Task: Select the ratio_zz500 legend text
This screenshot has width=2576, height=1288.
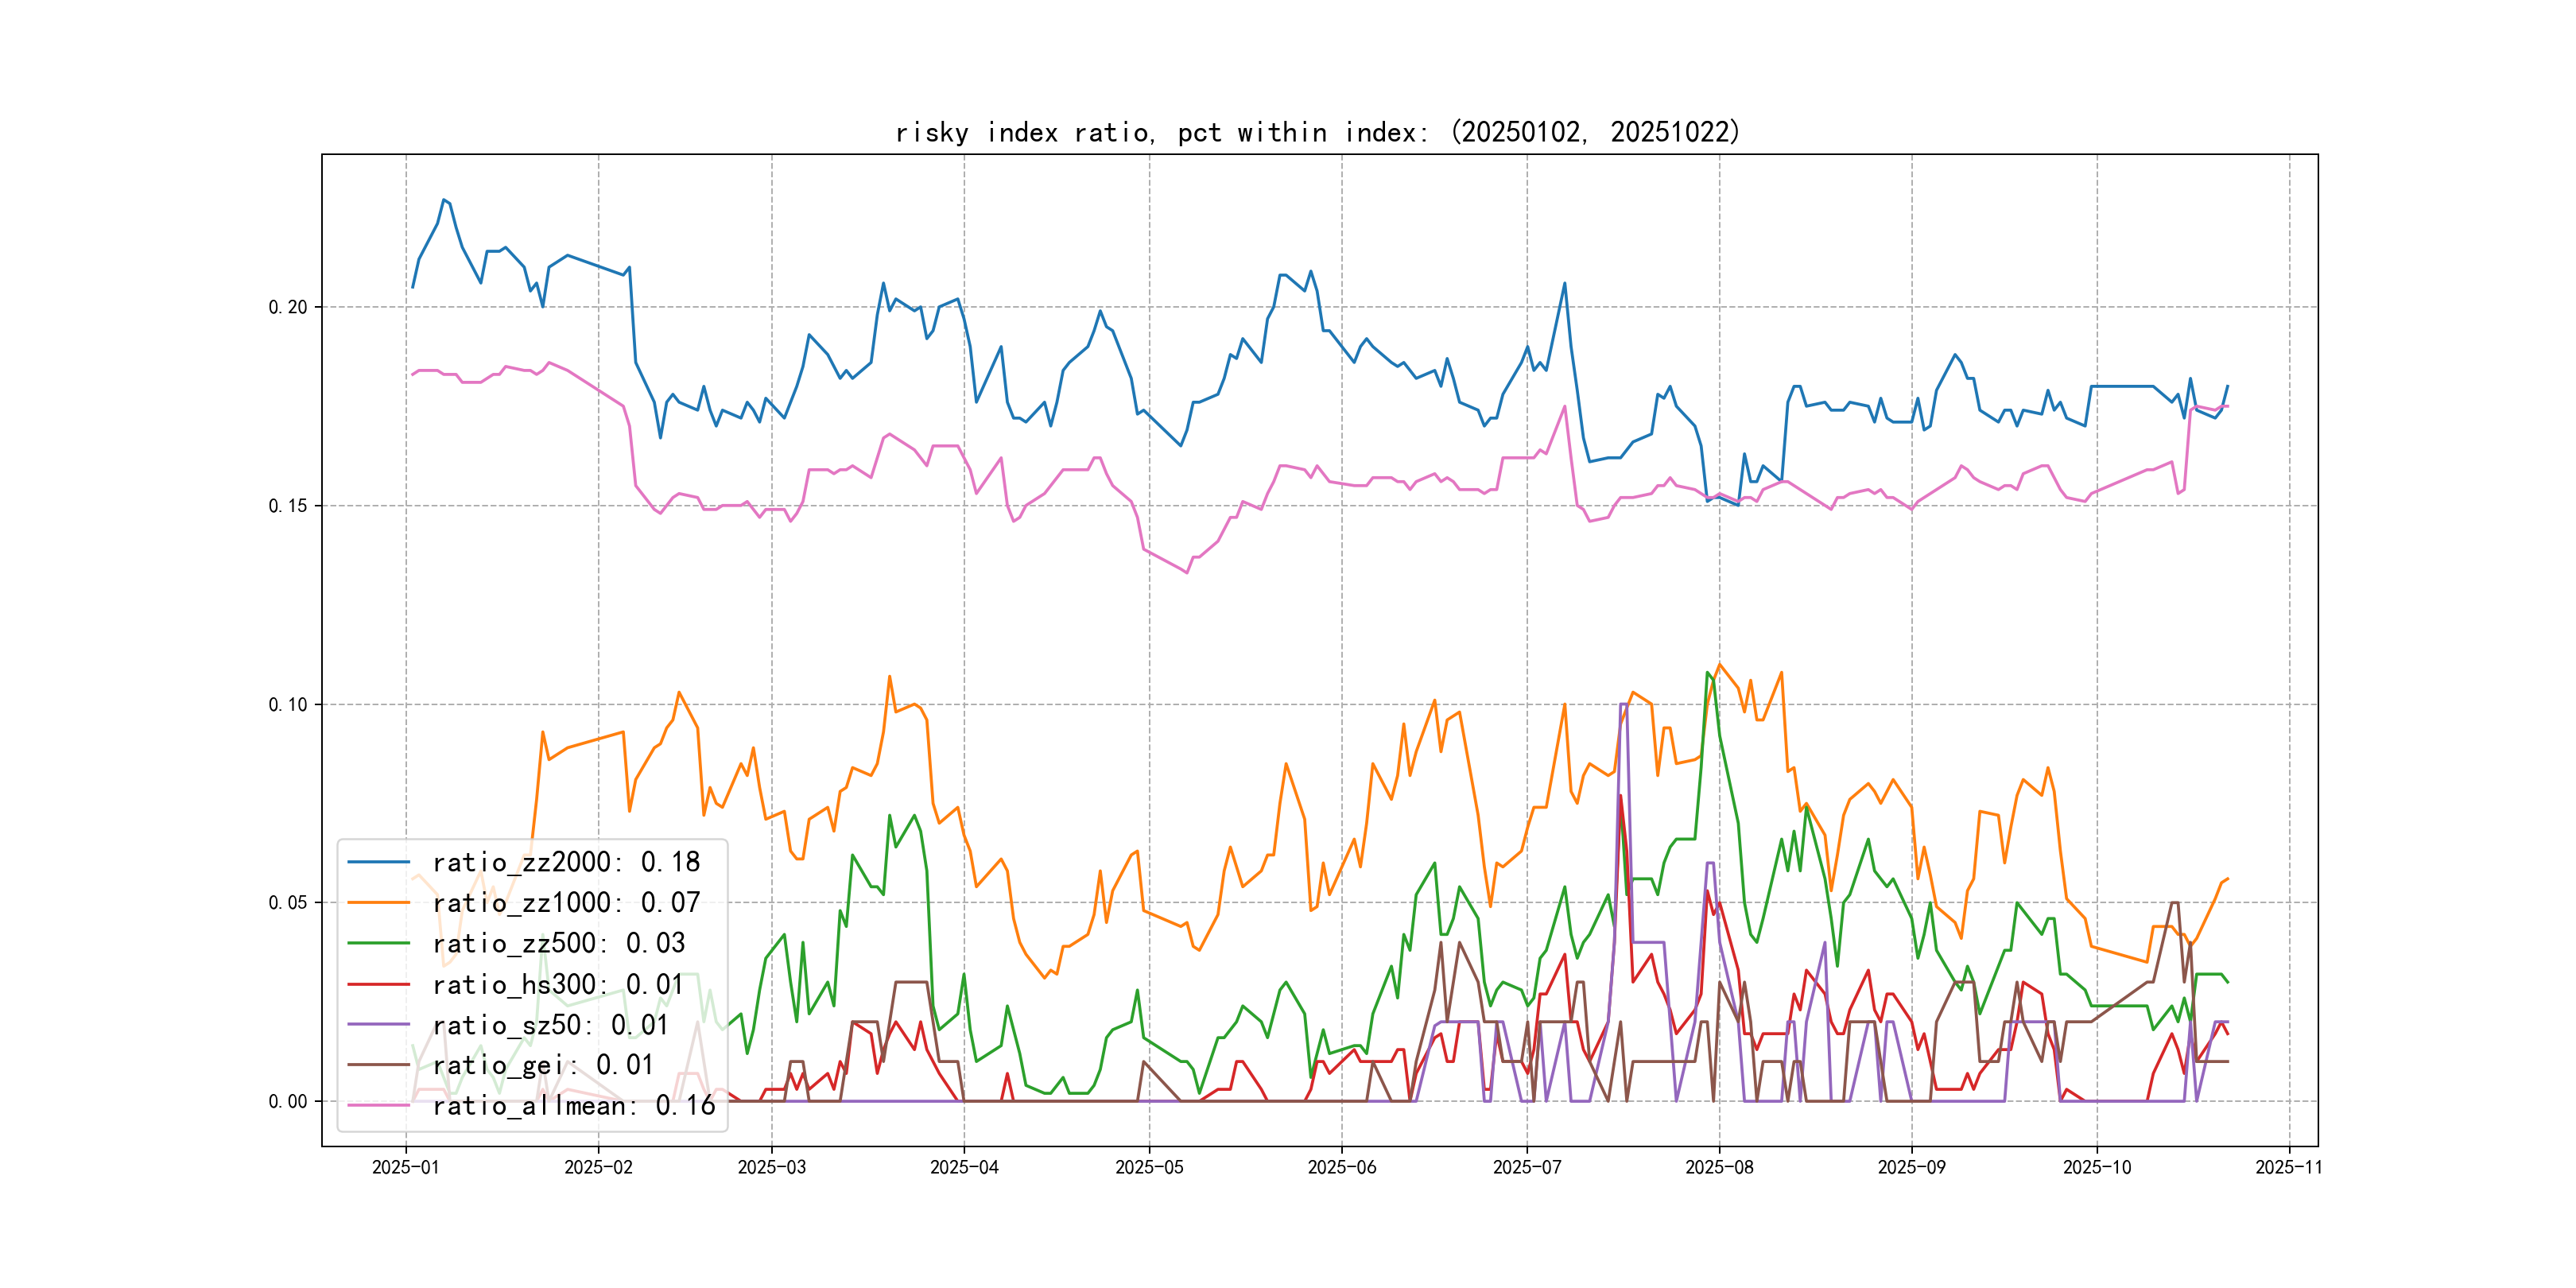Action: point(558,943)
